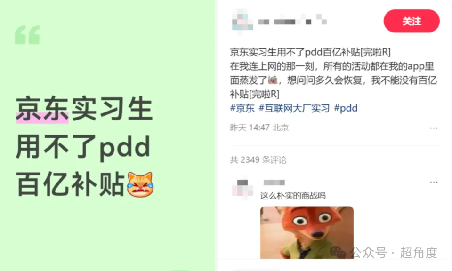Screen dimensions: 452x271
Task: Click the cover title 京东实习生 text
Action: 84,109
